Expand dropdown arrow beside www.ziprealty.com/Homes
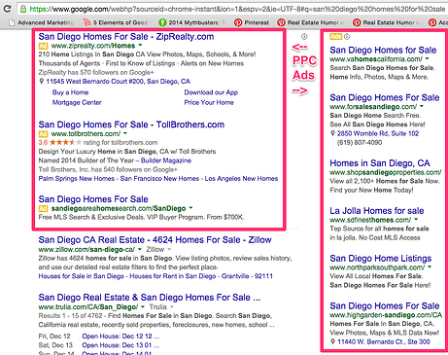This screenshot has height=355, width=448. point(140,46)
